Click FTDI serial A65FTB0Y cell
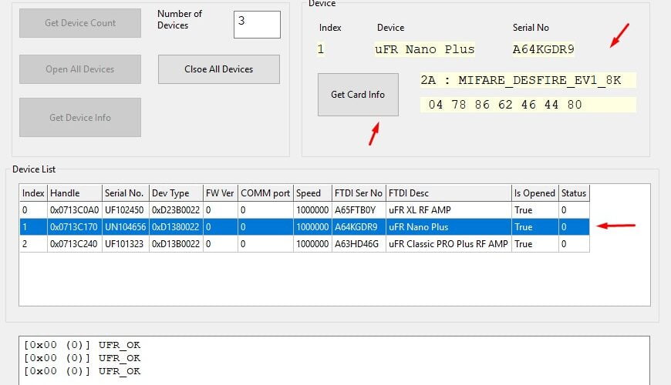671x385 pixels. (x=359, y=210)
